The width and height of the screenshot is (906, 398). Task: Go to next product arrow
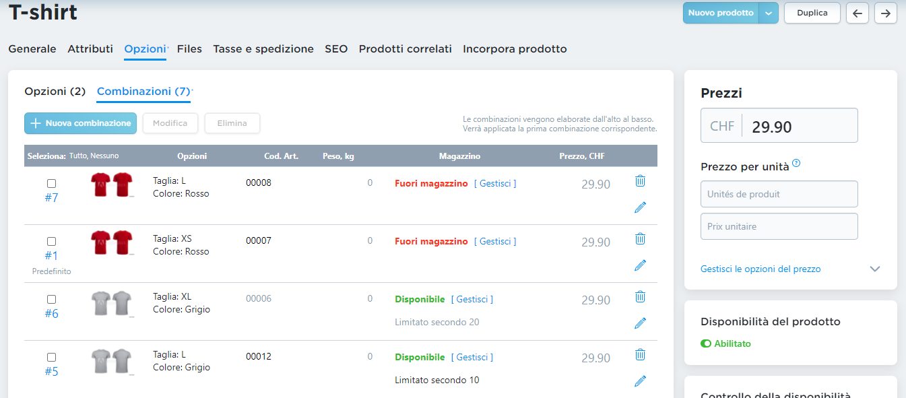(885, 13)
